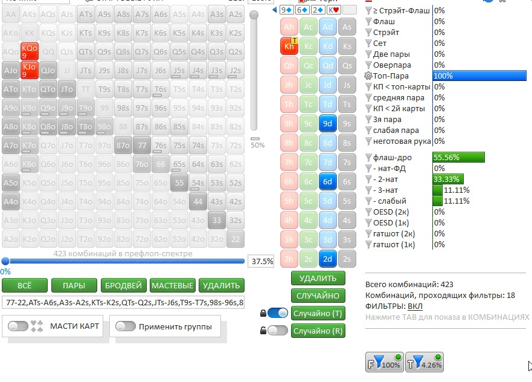Click the filter funnel next to гатшот (1к)
Image resolution: width=532 pixels, height=382 pixels.
368,244
